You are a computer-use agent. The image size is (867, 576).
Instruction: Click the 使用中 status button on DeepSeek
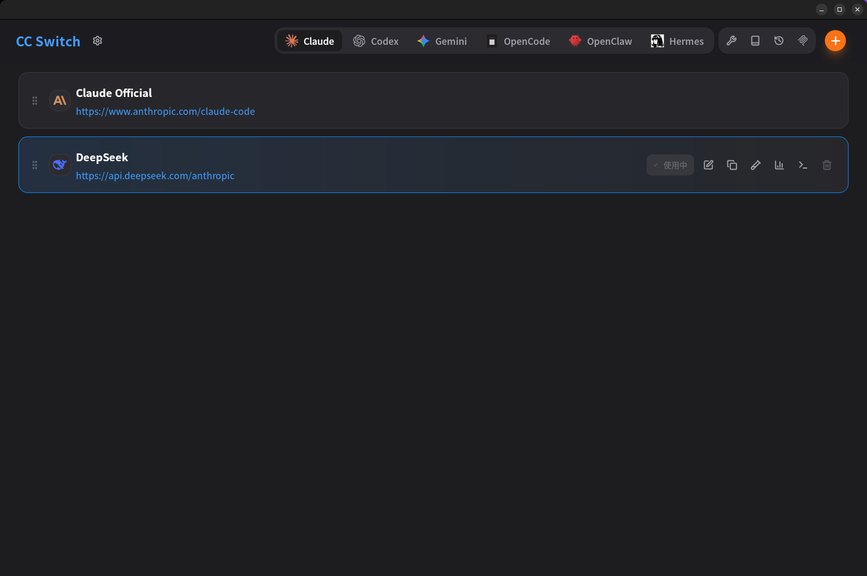point(670,165)
